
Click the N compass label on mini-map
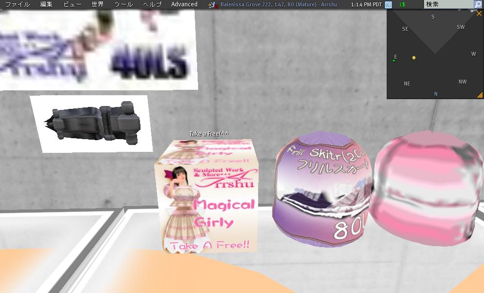coord(436,94)
